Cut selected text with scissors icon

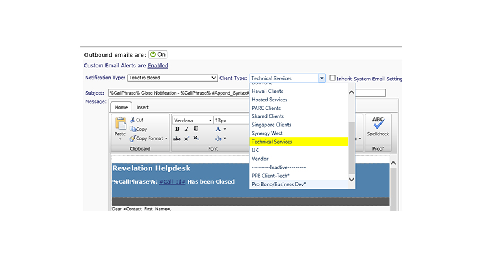click(x=137, y=120)
